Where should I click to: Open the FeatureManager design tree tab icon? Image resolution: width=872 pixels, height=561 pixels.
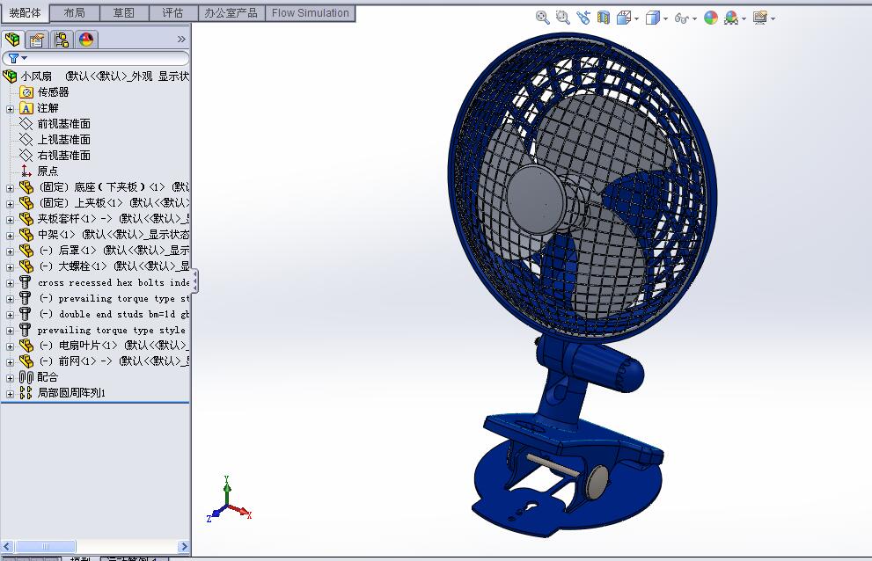coord(12,40)
